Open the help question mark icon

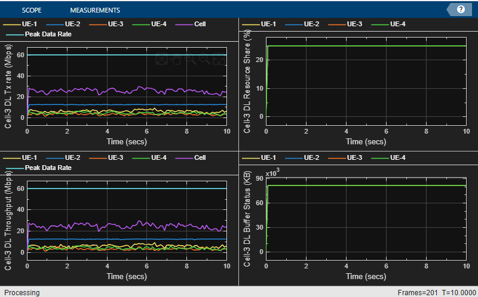[x=461, y=10]
